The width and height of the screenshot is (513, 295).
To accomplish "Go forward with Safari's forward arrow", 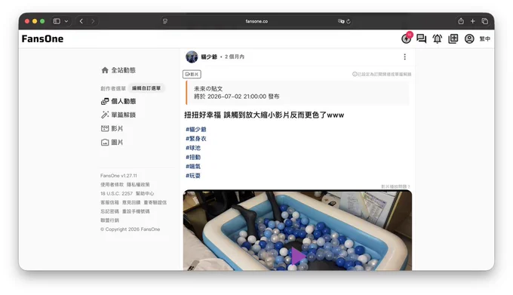I will click(93, 21).
